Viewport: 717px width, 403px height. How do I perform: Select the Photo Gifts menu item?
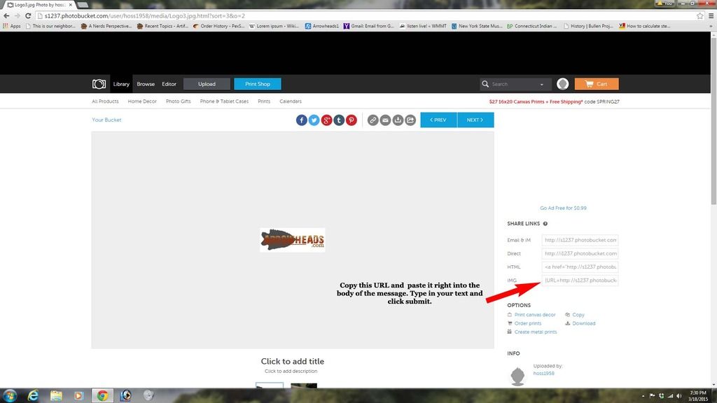coord(179,101)
